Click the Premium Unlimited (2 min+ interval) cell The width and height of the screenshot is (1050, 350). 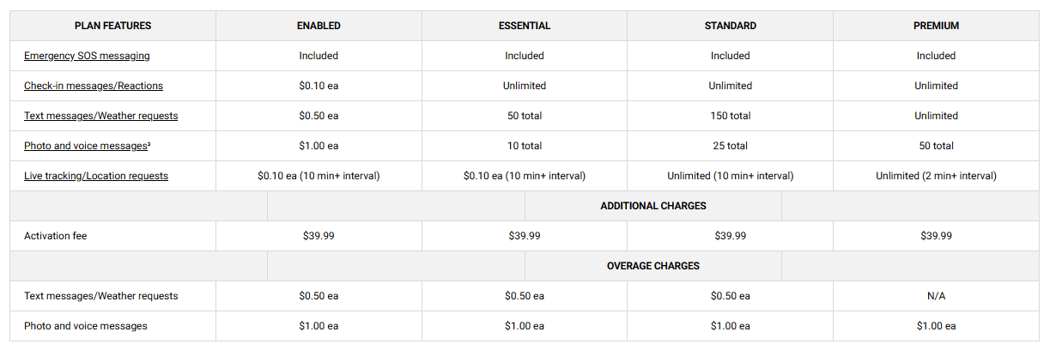[x=936, y=176]
